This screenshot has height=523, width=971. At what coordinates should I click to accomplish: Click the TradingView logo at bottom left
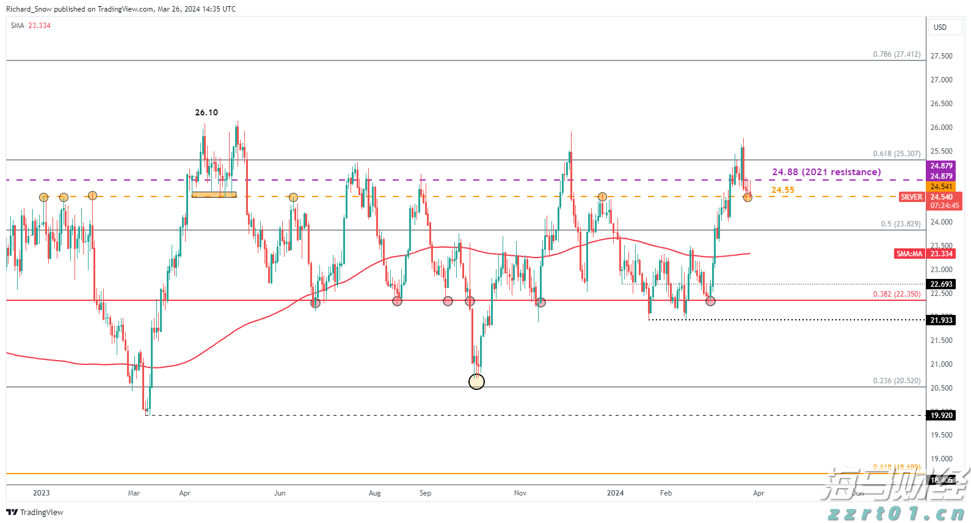(35, 512)
